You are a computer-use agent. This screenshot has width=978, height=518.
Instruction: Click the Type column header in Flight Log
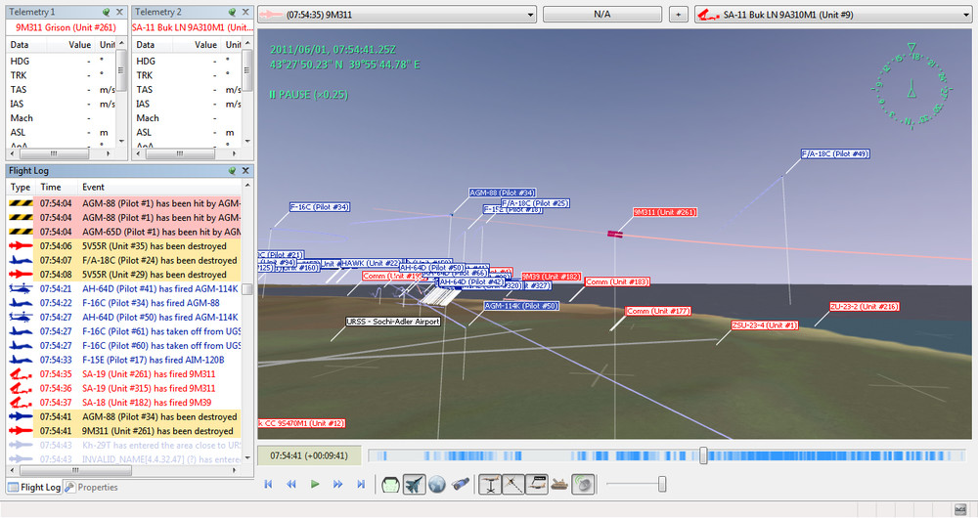tap(21, 187)
